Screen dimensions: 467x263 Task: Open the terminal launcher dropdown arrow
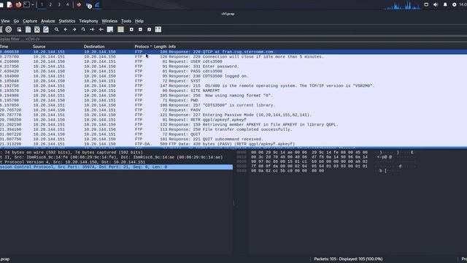pyautogui.click(x=33, y=4)
